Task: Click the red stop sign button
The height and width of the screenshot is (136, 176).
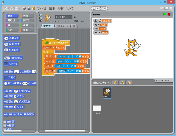Action: pyautogui.click(x=169, y=14)
